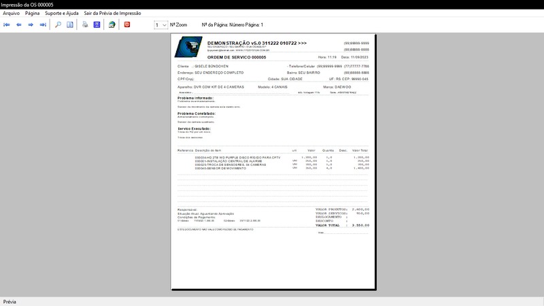Click the Servico Executado heading
Image resolution: width=544 pixels, height=306 pixels.
click(x=194, y=129)
